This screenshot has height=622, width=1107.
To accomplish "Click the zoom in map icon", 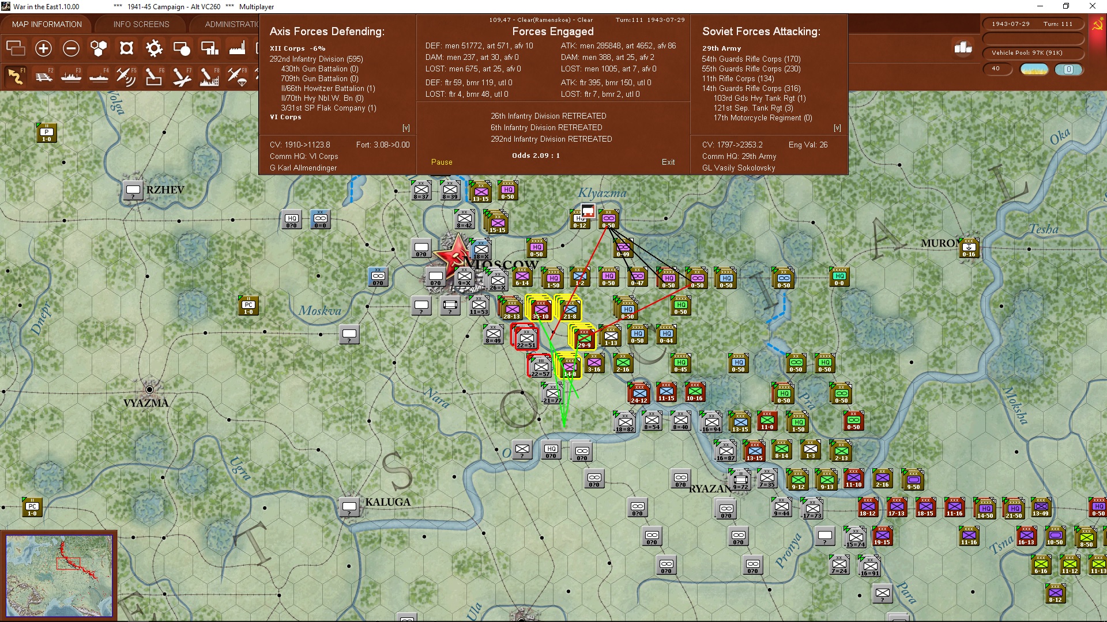I will 43,48.
